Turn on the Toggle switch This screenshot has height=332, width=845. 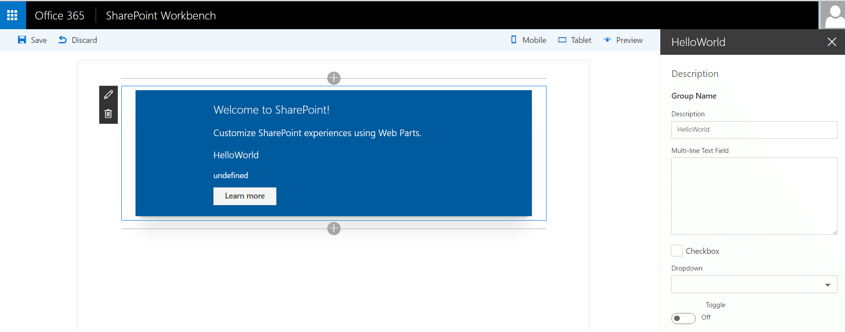point(683,318)
